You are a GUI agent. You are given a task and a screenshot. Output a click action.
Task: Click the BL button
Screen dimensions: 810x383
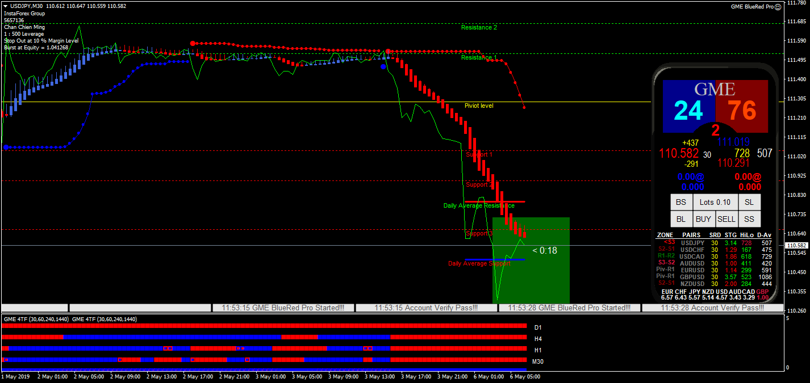(x=680, y=219)
